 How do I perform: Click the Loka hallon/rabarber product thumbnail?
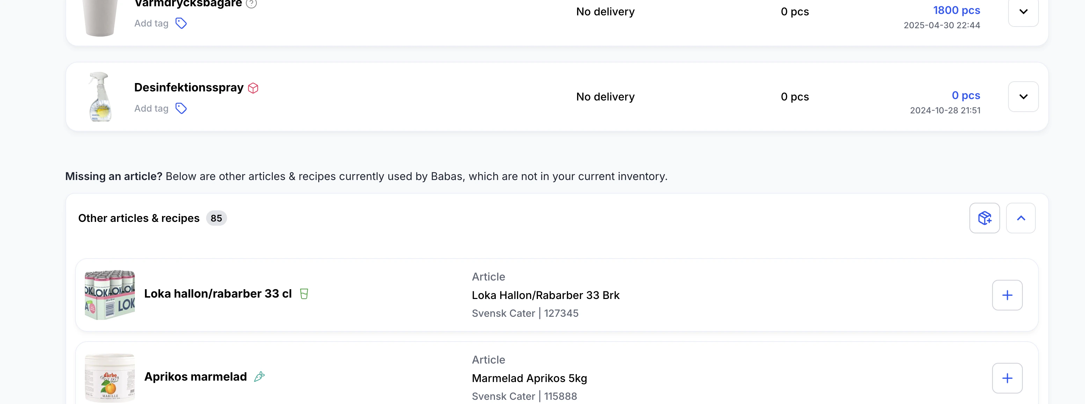point(110,294)
